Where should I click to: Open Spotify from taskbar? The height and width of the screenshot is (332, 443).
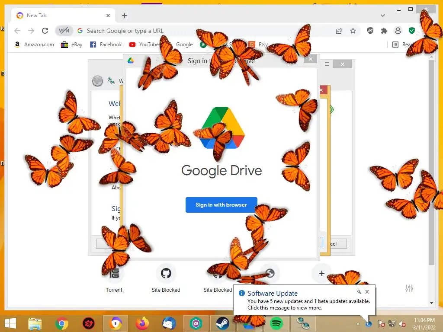pos(276,323)
